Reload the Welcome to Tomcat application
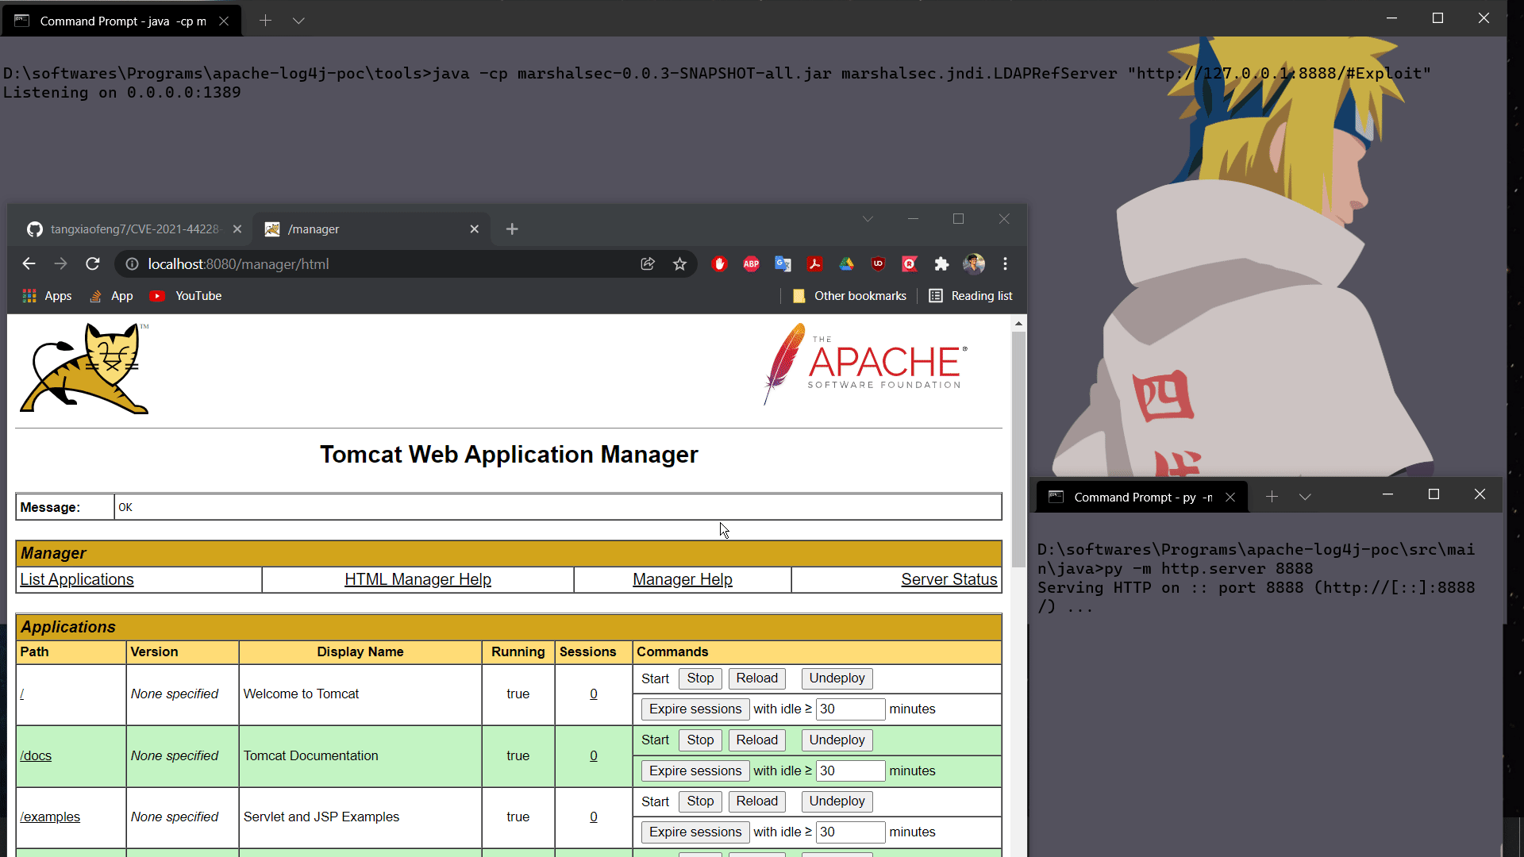The width and height of the screenshot is (1524, 857). click(x=756, y=678)
